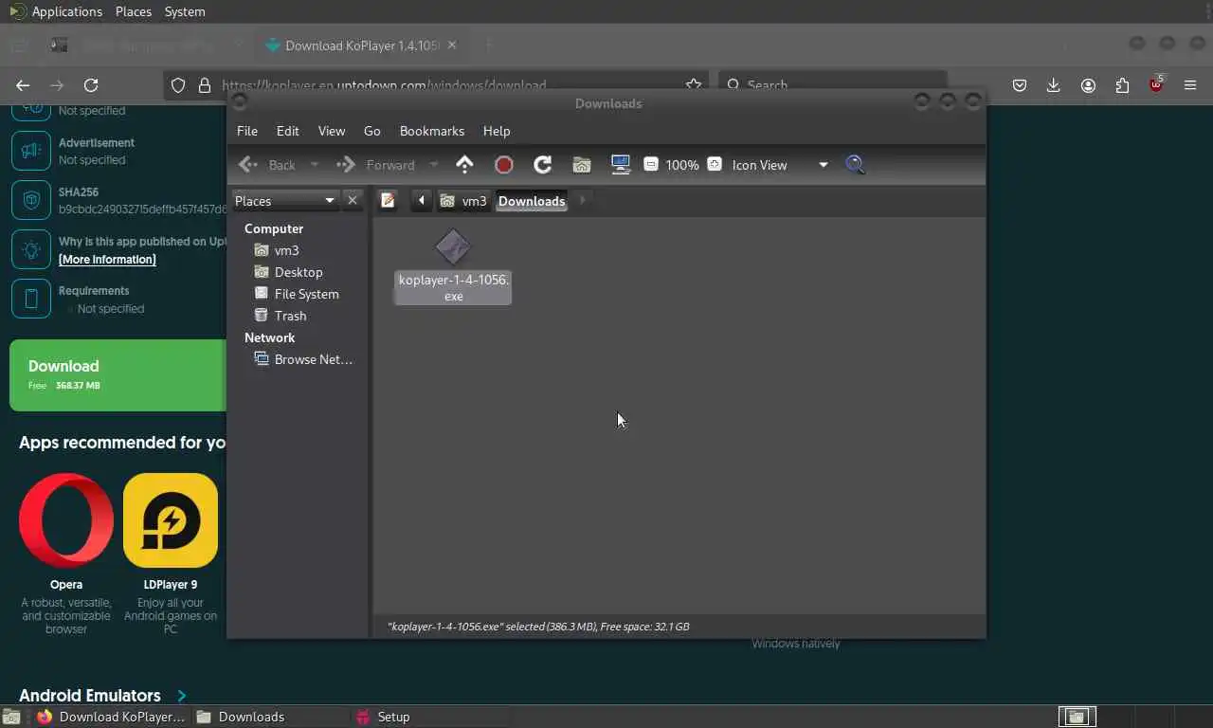Zoom in with the plus icon
This screenshot has width=1213, height=728.
pyautogui.click(x=715, y=164)
